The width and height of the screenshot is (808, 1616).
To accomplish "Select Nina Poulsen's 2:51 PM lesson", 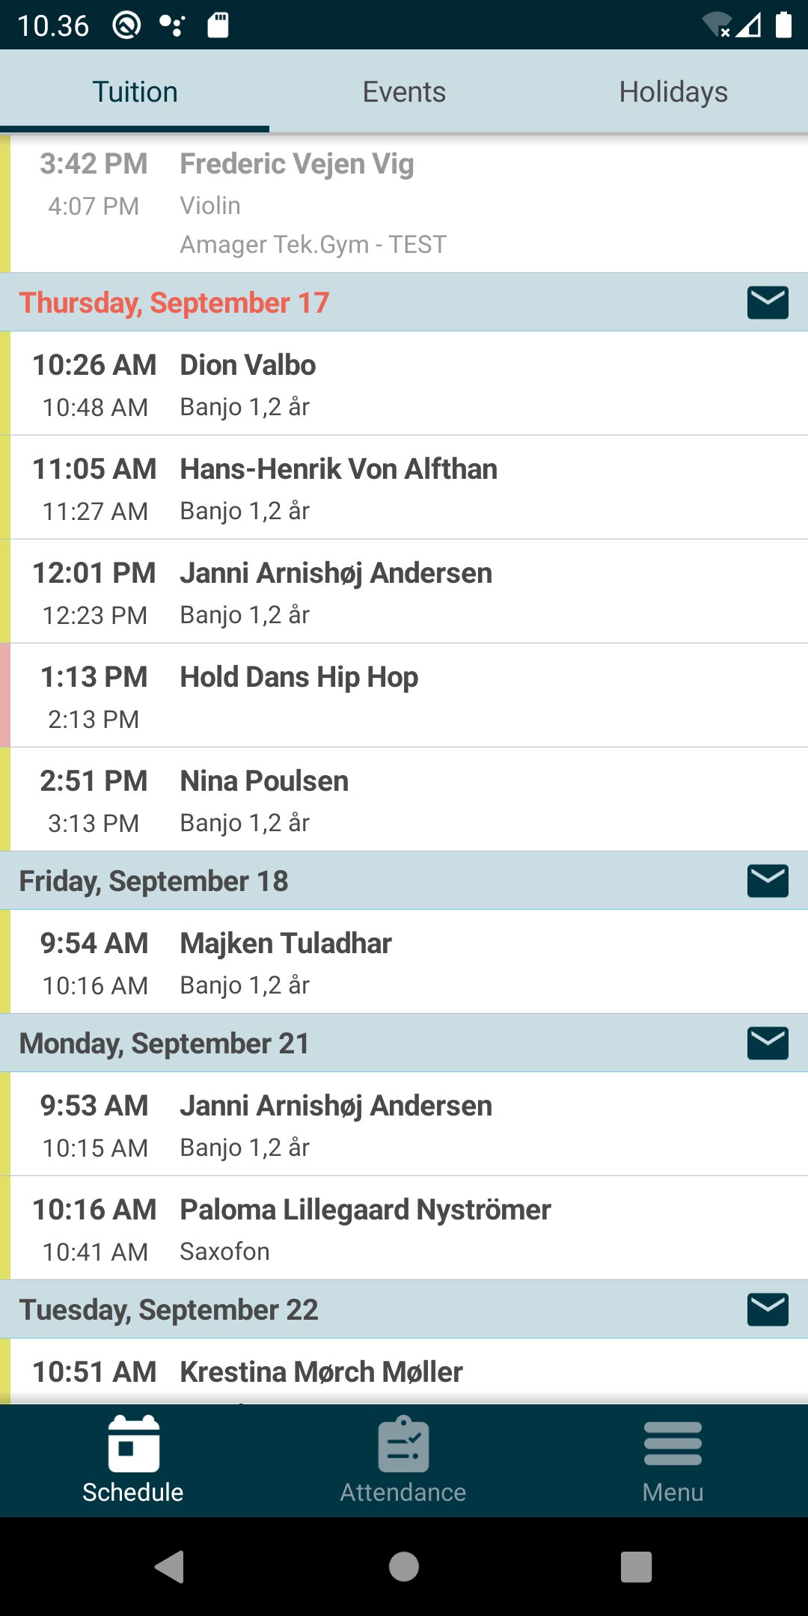I will [404, 801].
